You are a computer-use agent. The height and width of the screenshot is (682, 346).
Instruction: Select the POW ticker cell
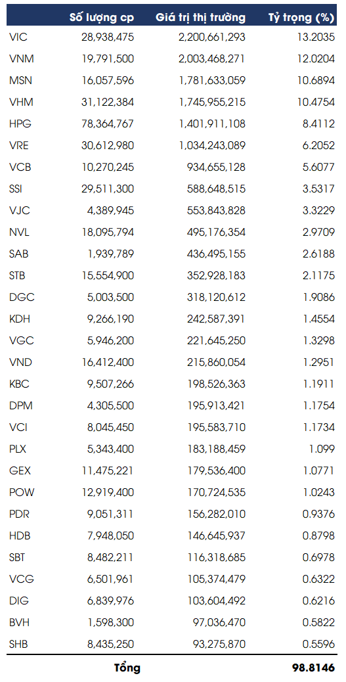21,493
